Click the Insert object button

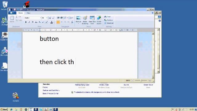[99, 20]
